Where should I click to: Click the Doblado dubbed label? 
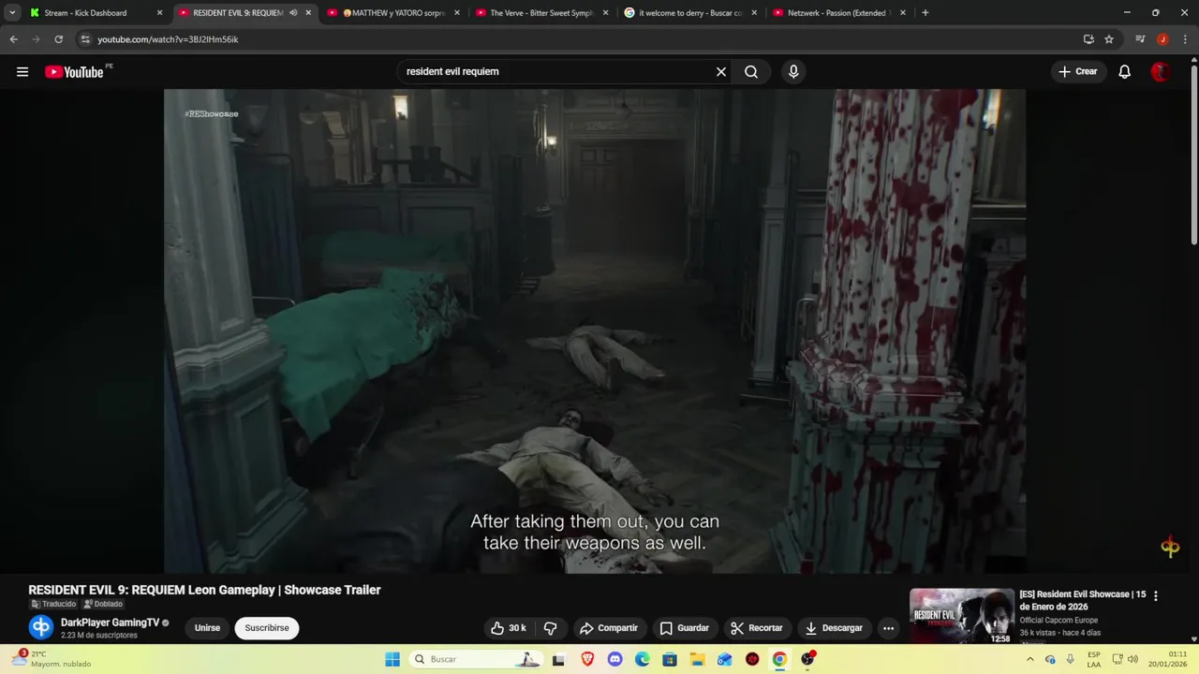coord(103,604)
